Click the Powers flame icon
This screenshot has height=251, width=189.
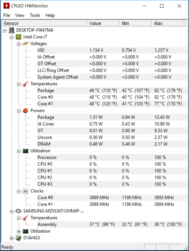pos(26,111)
